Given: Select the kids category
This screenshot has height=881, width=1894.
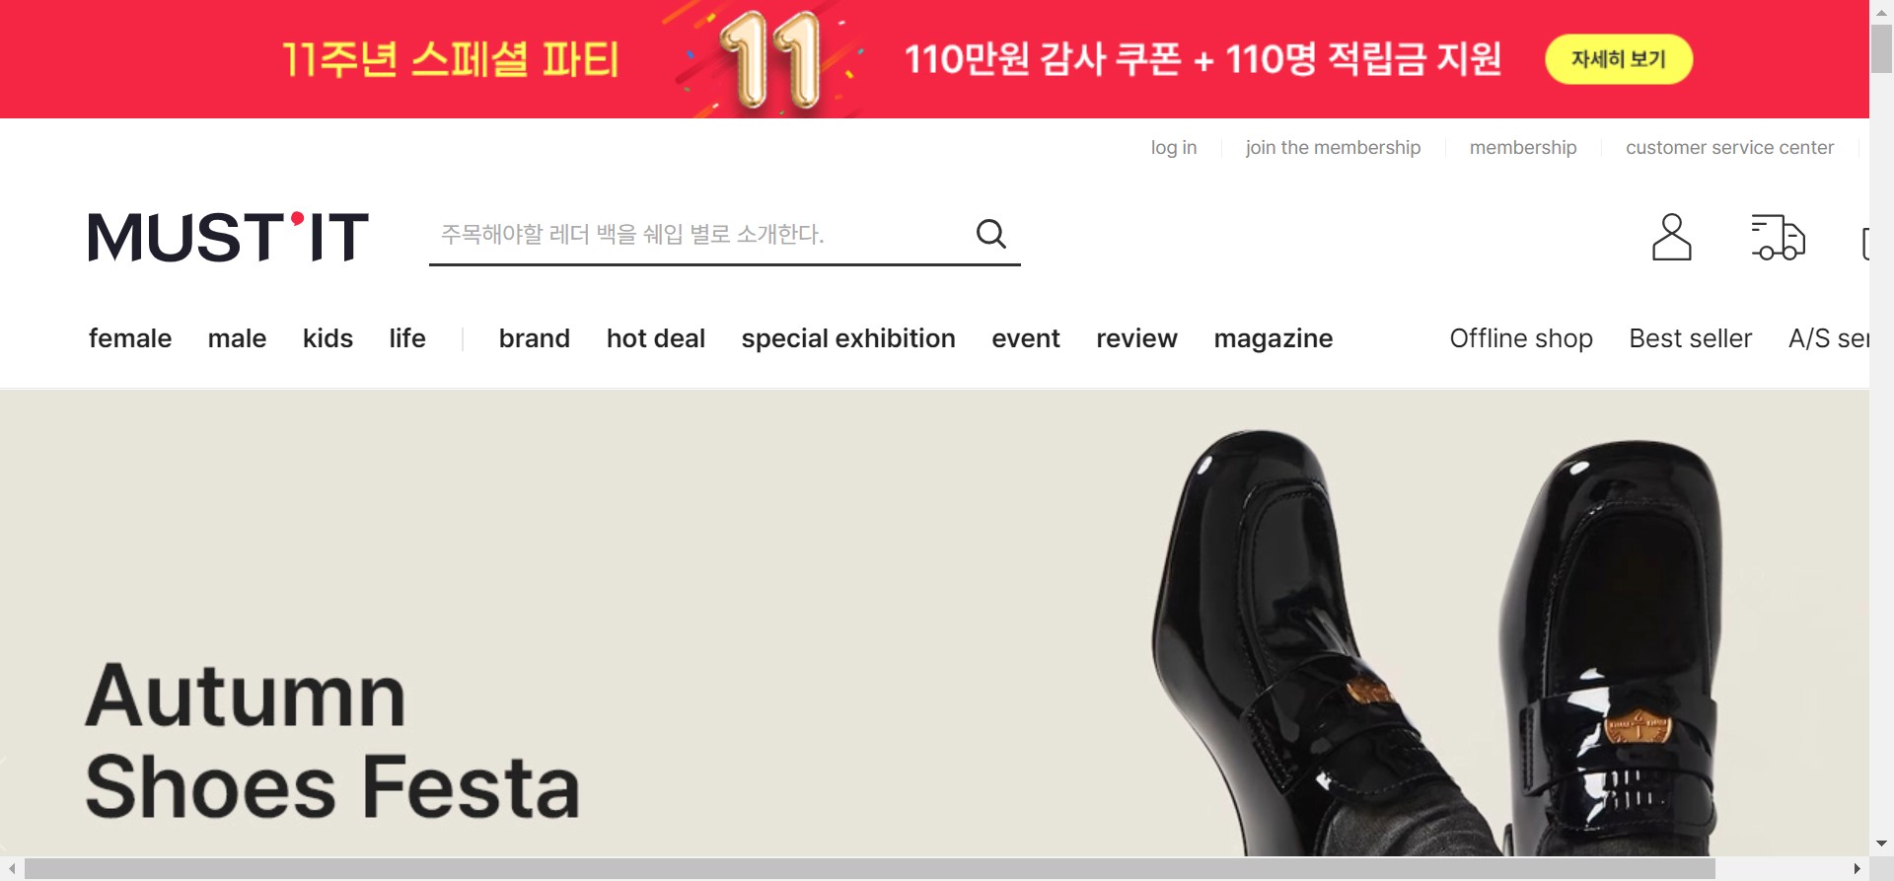Looking at the screenshot, I should [328, 338].
